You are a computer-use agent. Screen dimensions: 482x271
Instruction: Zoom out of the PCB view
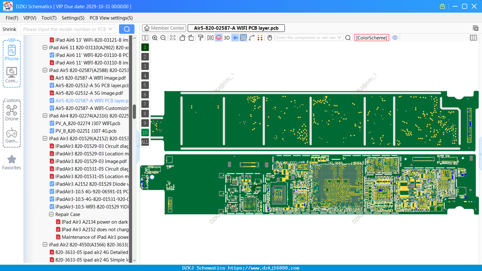coord(163,38)
